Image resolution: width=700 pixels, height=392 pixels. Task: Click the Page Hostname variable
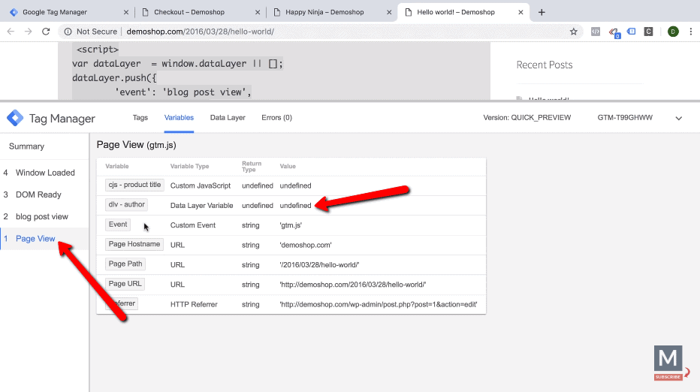click(134, 244)
